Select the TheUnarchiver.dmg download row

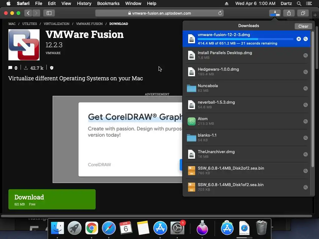tap(247, 154)
